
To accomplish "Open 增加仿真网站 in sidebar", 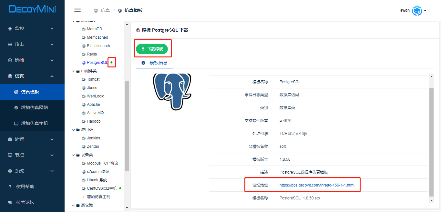I will click(34, 107).
